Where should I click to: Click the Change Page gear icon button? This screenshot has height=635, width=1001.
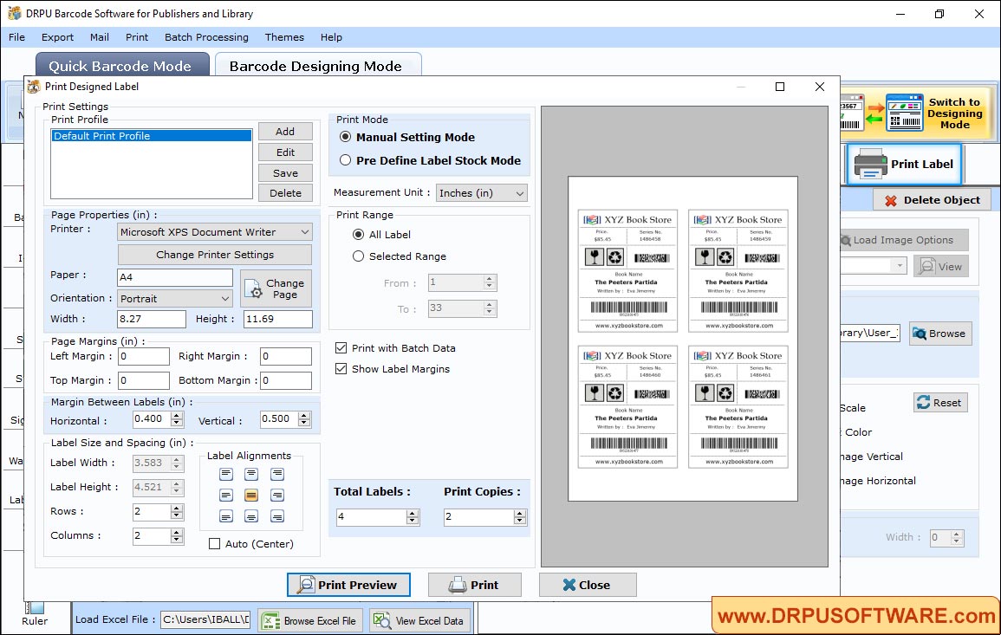point(276,288)
